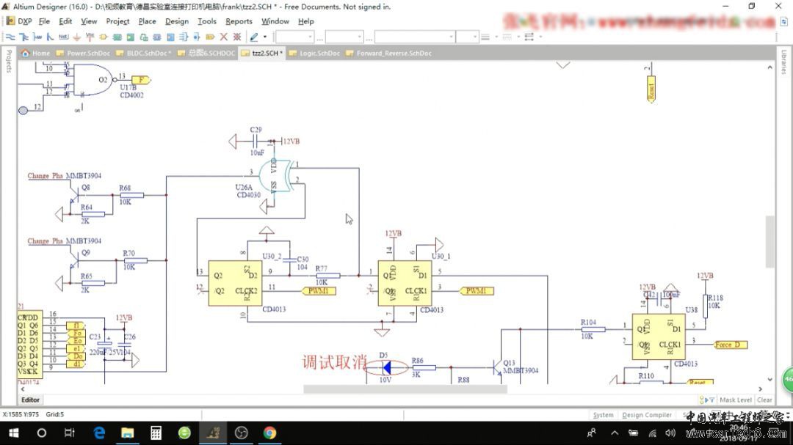Select the Place Port tool (yellow)
793x445 pixels.
[x=210, y=37]
